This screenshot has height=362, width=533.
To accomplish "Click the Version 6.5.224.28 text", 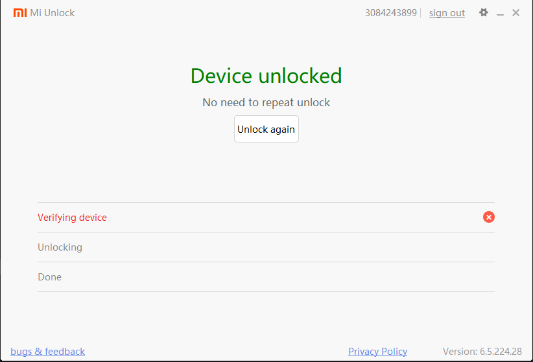I will 482,352.
